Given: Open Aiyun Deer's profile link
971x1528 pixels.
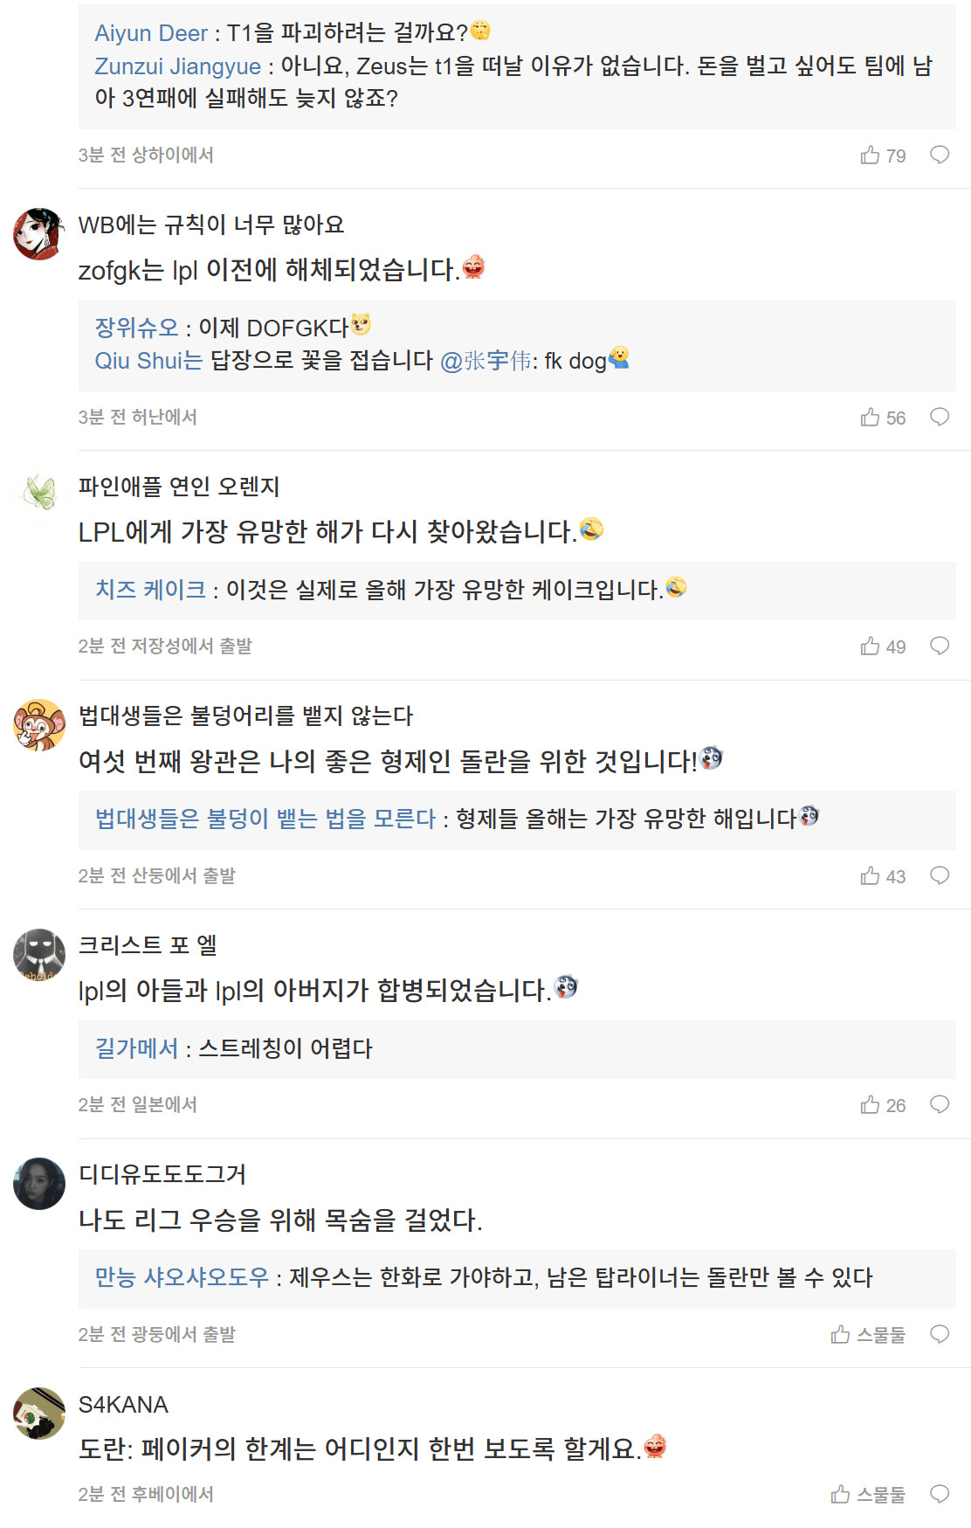Looking at the screenshot, I should (x=151, y=33).
